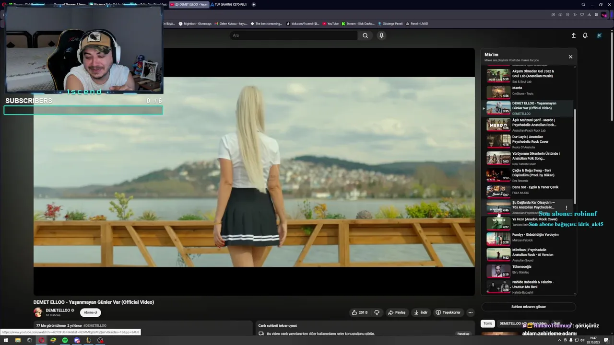614x345 pixels.
Task: Activate voice search microphone icon
Action: pos(381,35)
